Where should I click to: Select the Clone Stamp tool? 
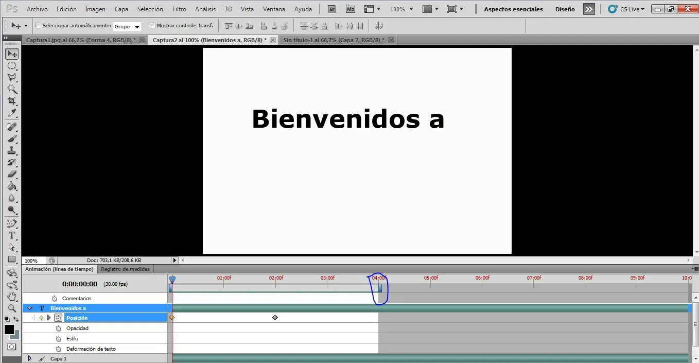pos(12,151)
